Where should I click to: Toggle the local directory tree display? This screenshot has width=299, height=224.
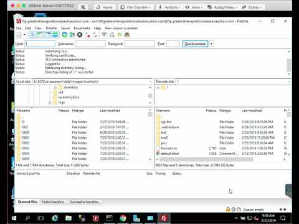coord(40,35)
